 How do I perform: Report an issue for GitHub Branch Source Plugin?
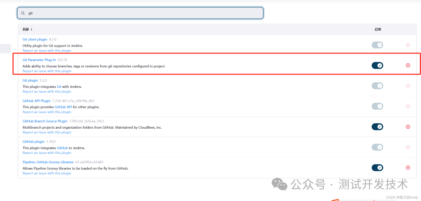[47, 132]
